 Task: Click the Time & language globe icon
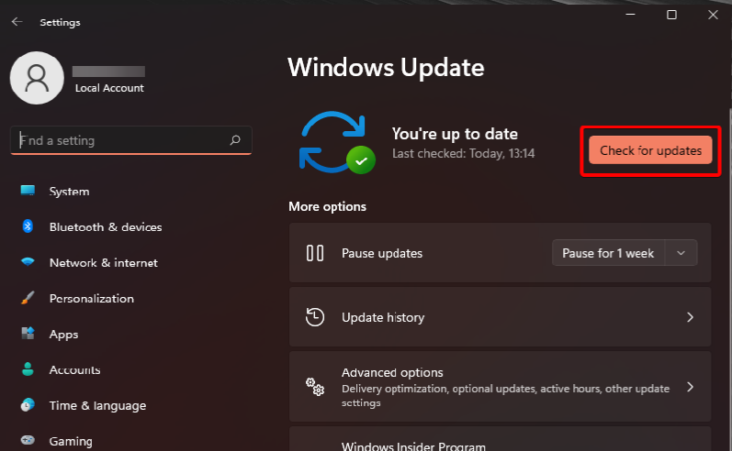pyautogui.click(x=28, y=404)
